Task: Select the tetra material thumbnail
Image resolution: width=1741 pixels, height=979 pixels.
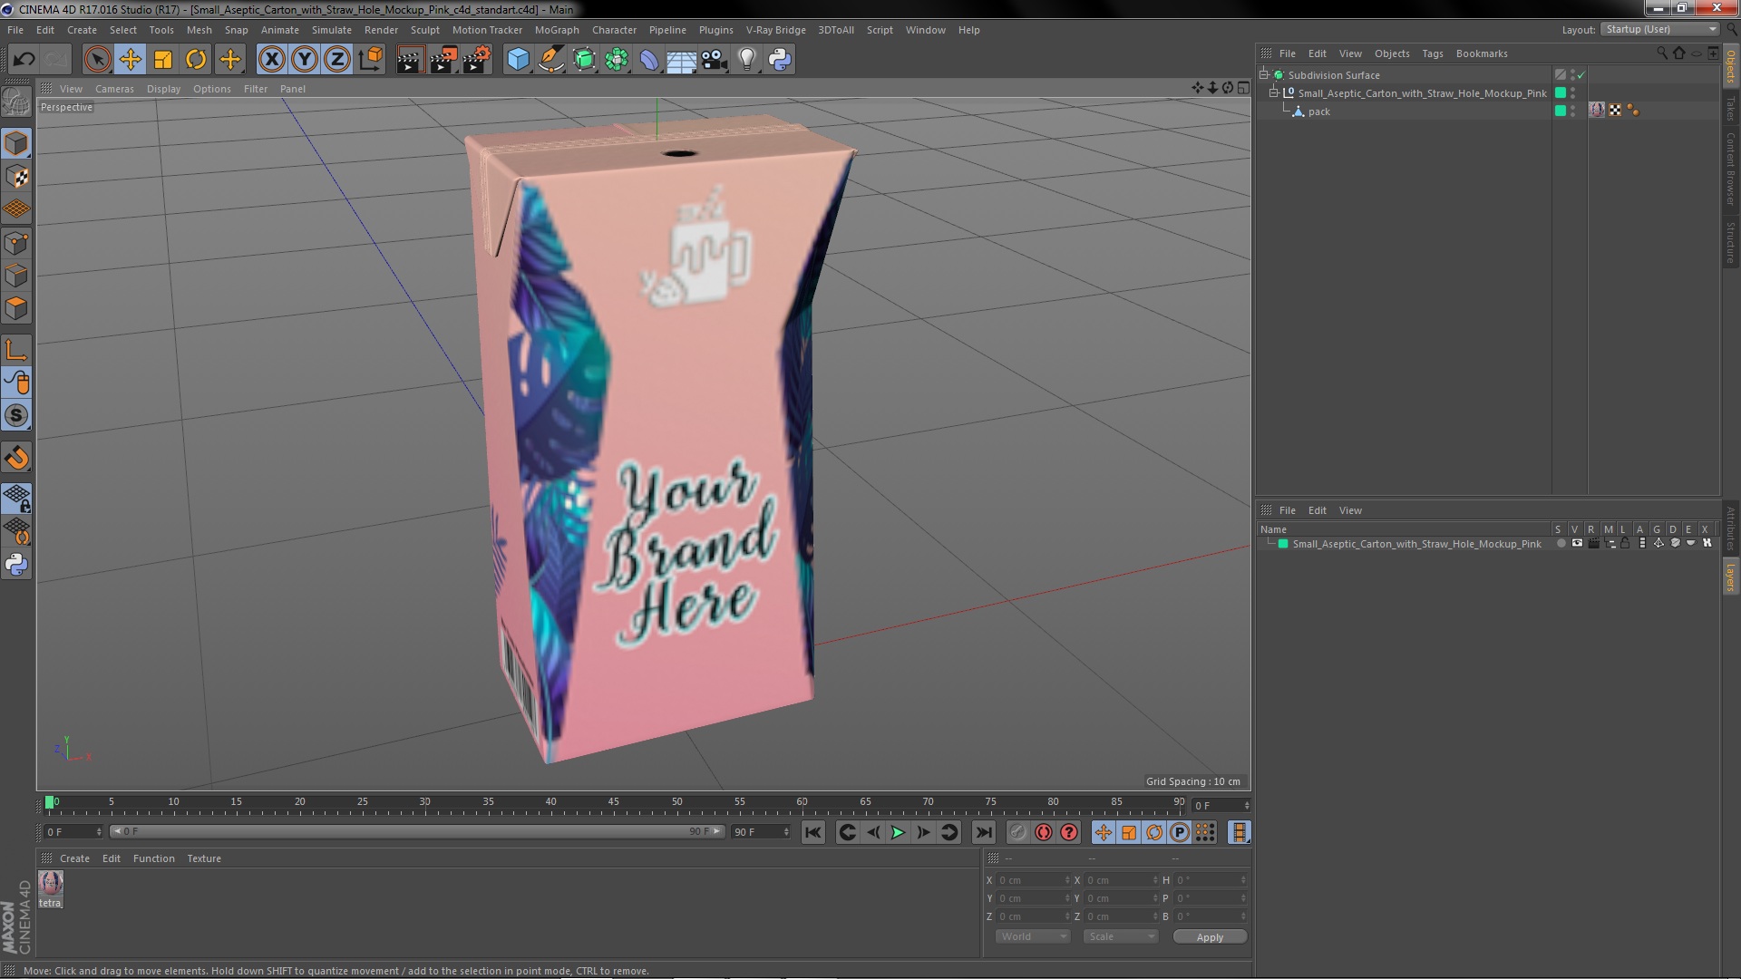Action: (x=51, y=884)
